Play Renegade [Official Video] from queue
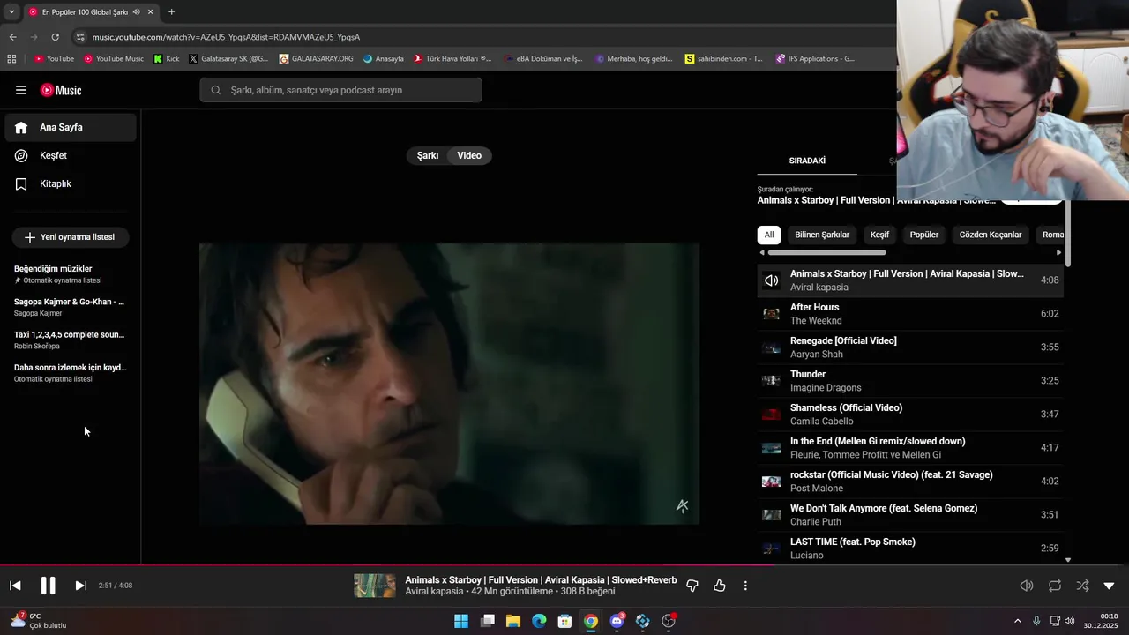The width and height of the screenshot is (1129, 635). (910, 347)
